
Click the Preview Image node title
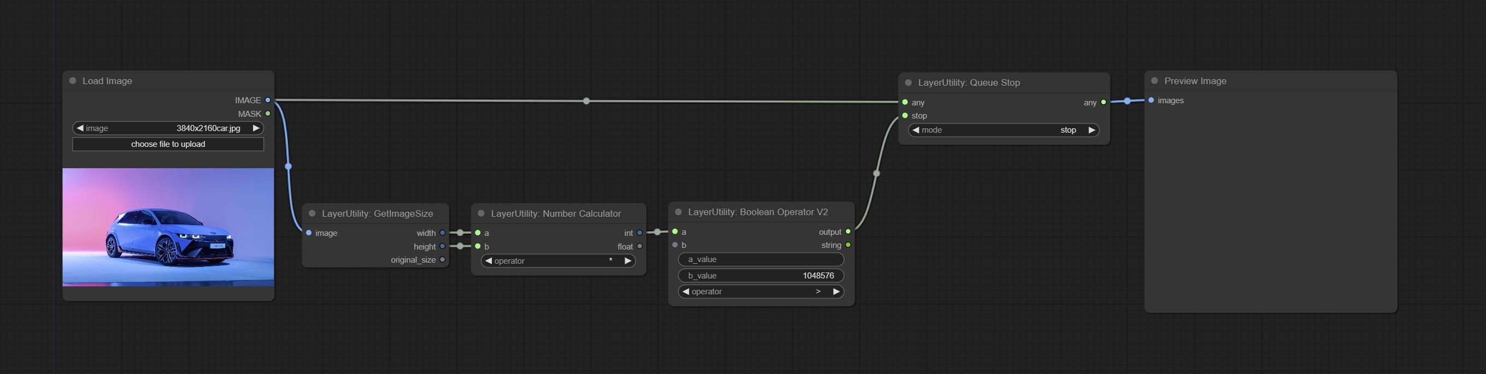point(1195,81)
